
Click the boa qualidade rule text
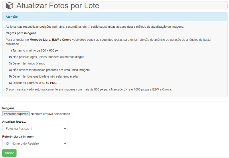tap(44, 76)
